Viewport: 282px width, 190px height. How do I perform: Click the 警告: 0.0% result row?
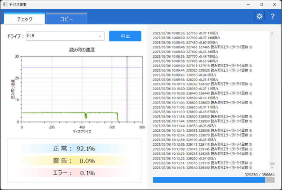[74, 161]
